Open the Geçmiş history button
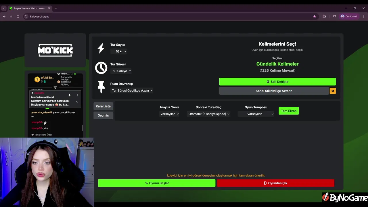 tap(103, 116)
